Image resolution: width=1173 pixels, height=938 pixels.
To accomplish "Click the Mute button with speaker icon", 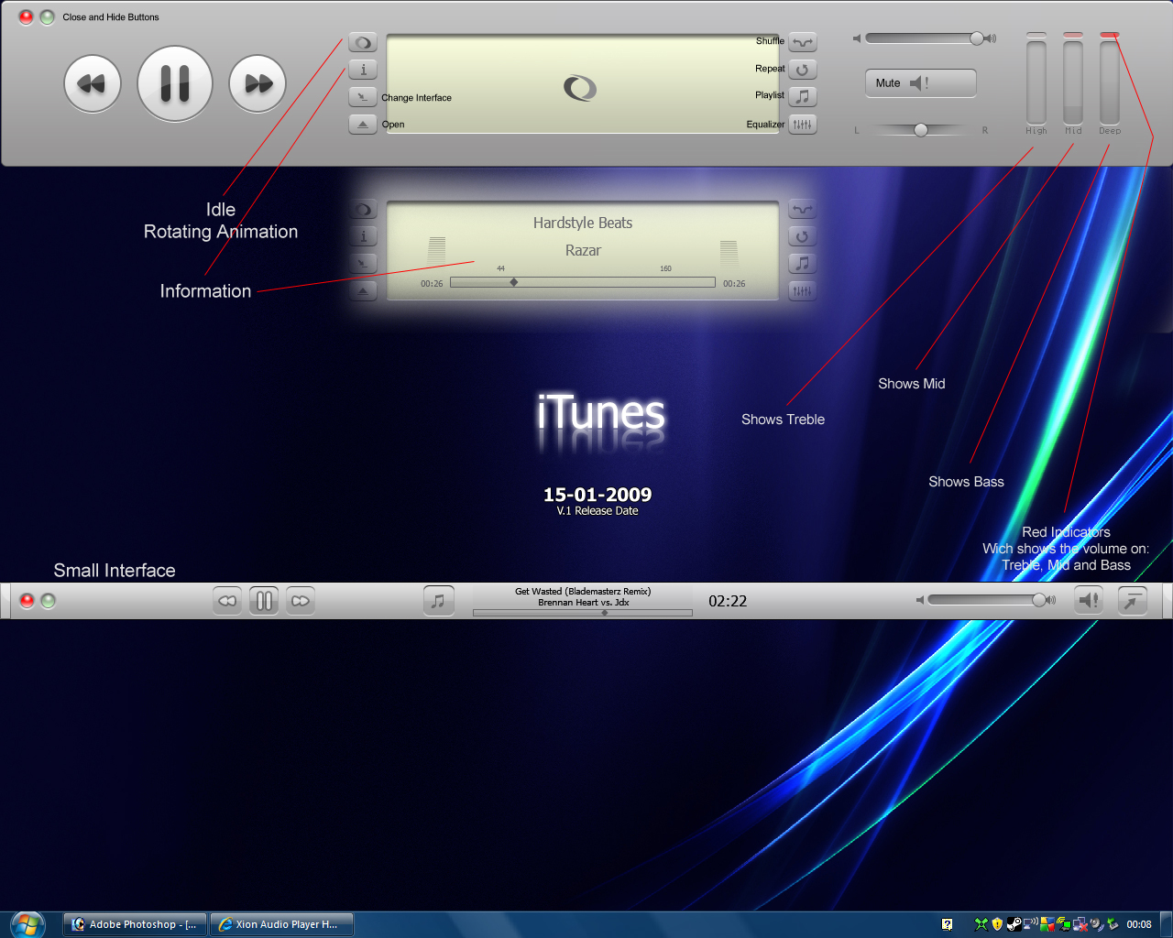I will click(920, 83).
